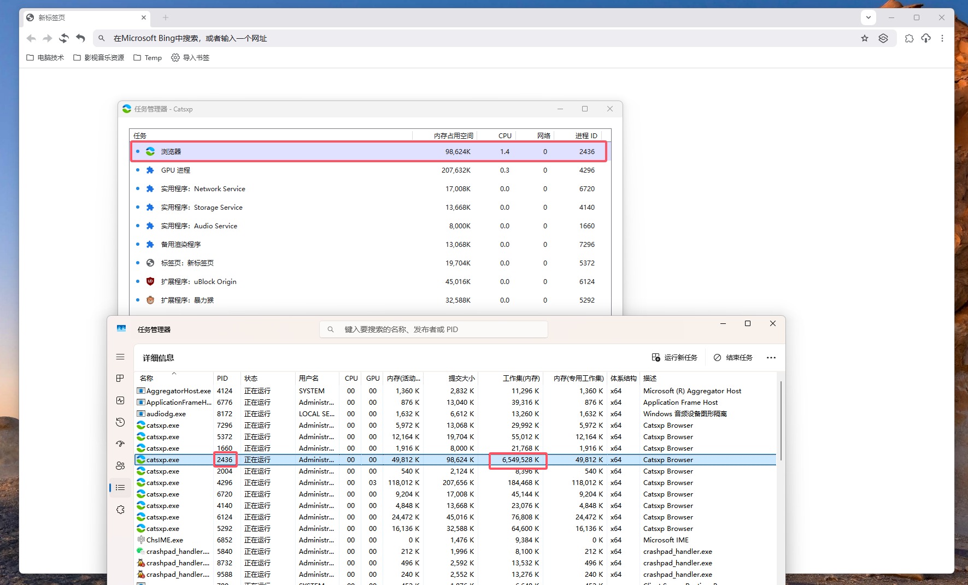Image resolution: width=968 pixels, height=585 pixels.
Task: Open the three-dot more options in Task Manager
Action: point(771,358)
